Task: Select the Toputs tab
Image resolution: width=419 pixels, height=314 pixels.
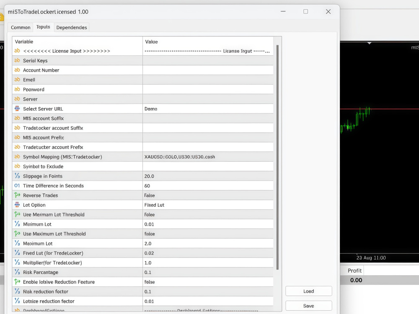Action: 43,27
